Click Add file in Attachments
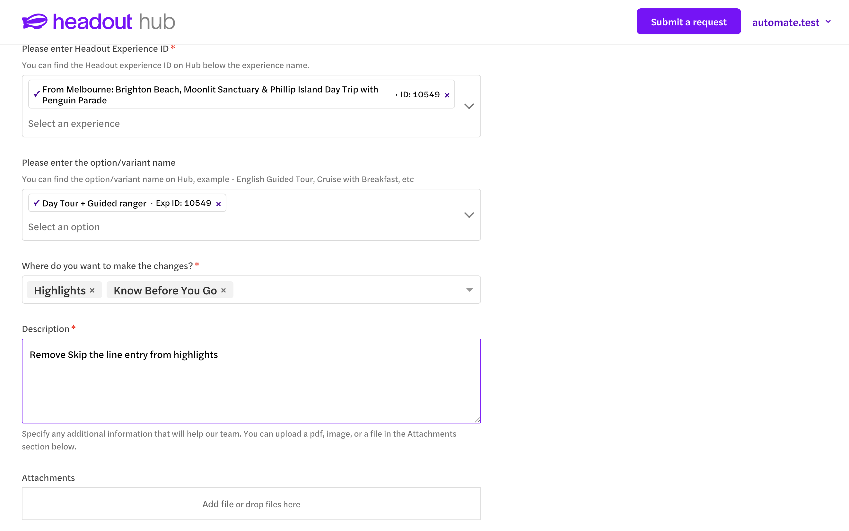 click(218, 504)
